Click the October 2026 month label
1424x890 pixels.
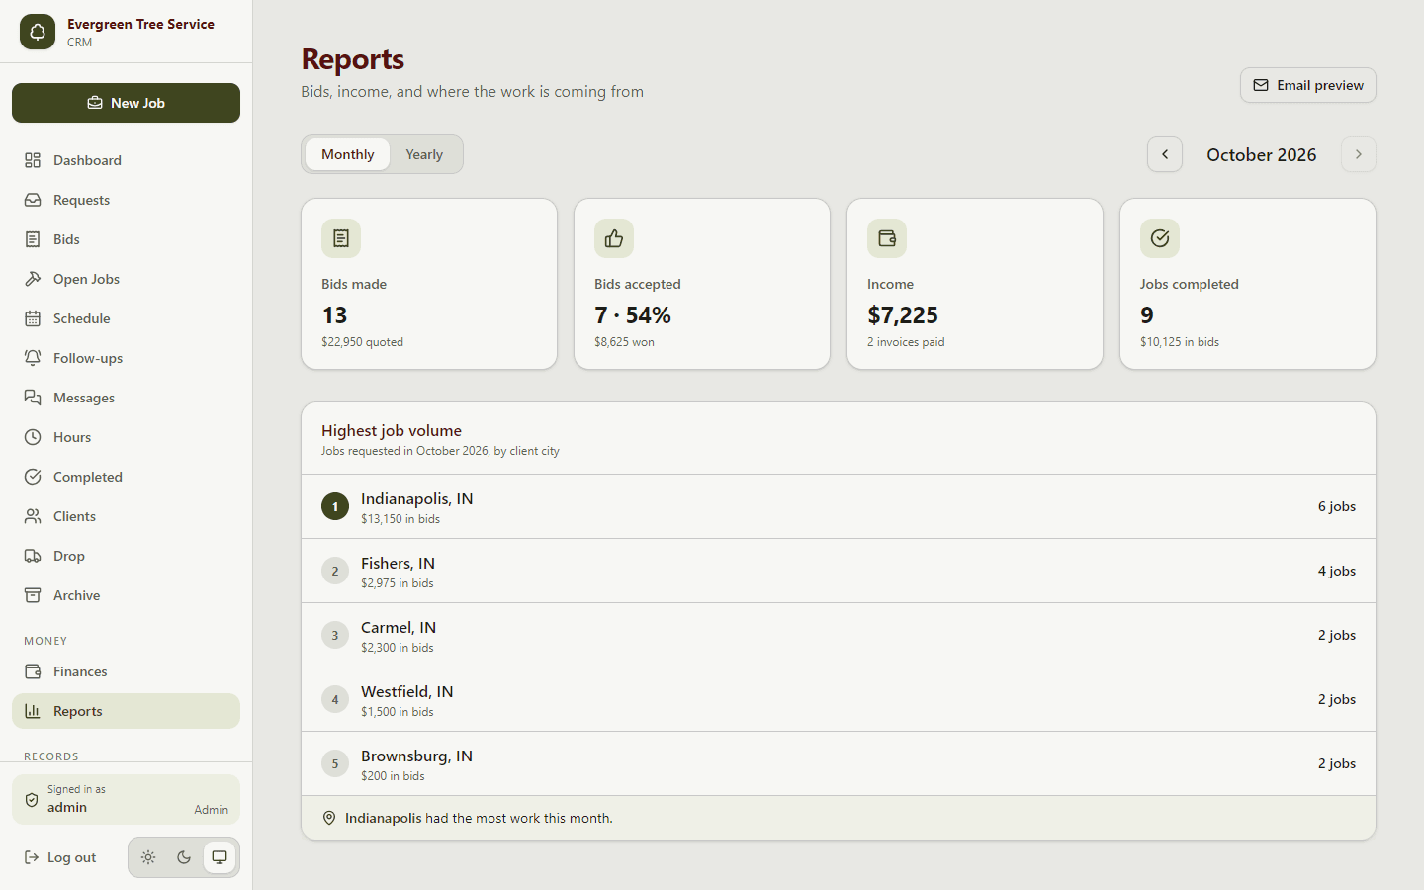1262,154
